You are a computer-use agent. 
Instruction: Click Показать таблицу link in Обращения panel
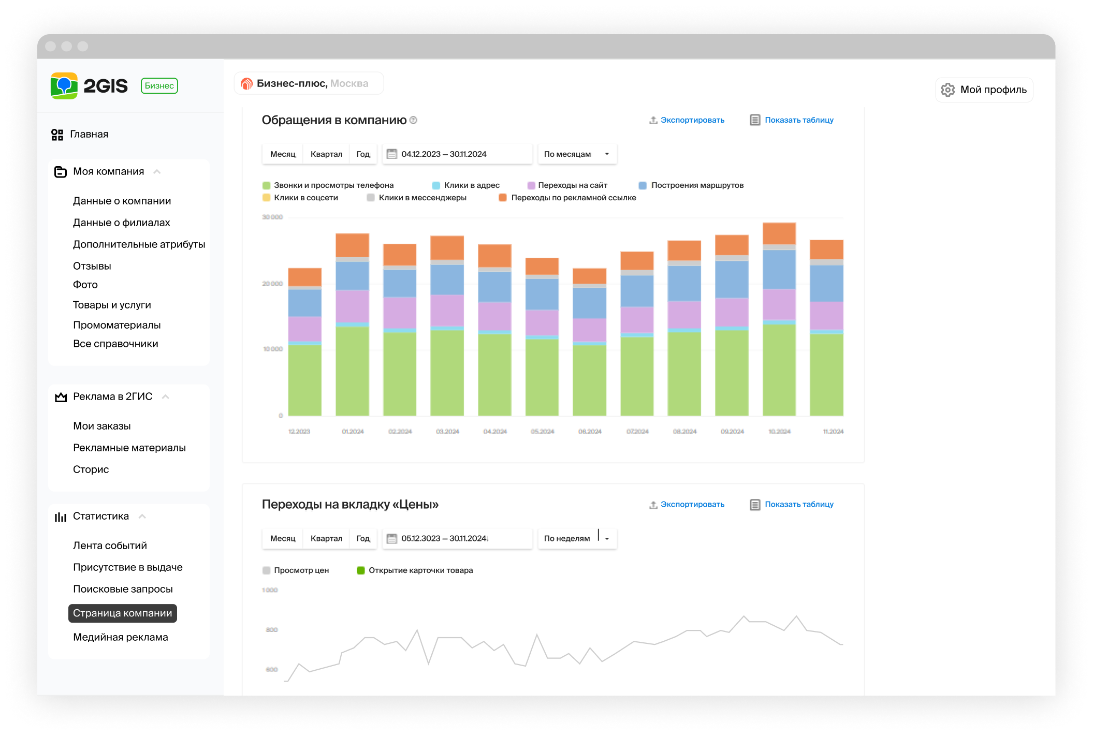coord(799,120)
